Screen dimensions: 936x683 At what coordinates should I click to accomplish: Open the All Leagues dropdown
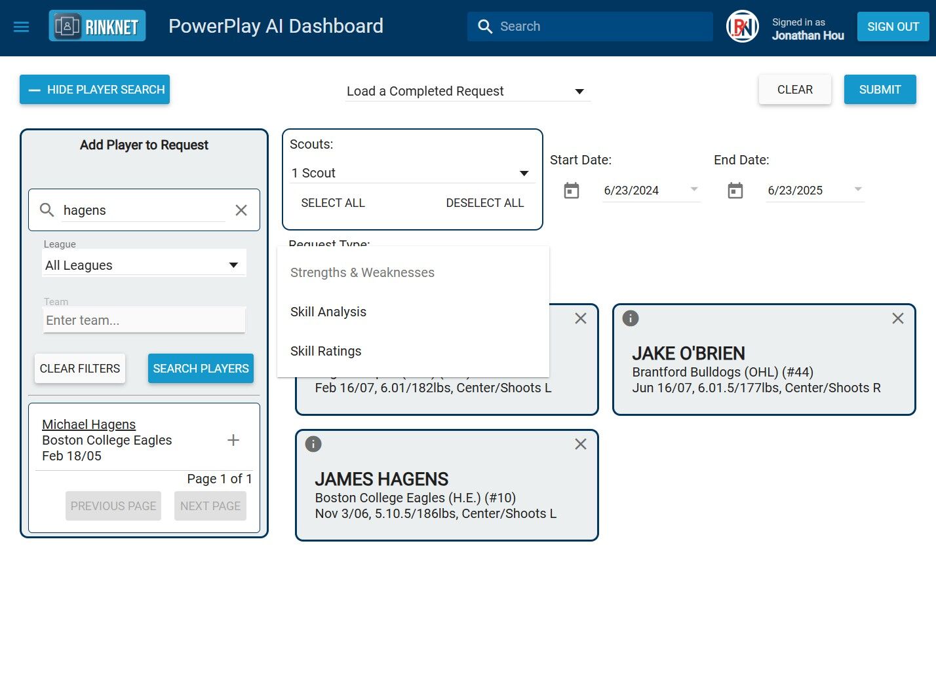click(144, 265)
